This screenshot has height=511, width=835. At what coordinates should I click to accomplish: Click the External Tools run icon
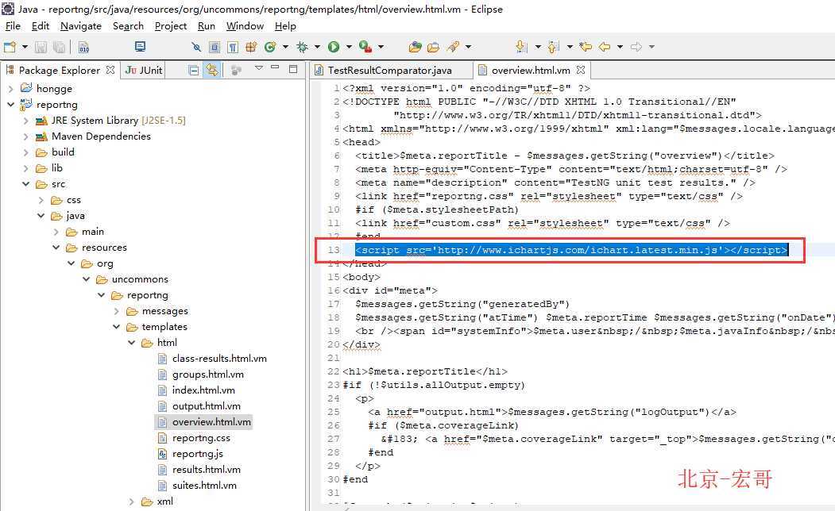coord(365,48)
